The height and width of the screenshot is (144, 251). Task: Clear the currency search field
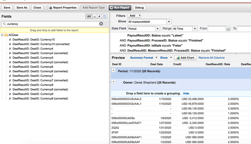tap(101, 24)
